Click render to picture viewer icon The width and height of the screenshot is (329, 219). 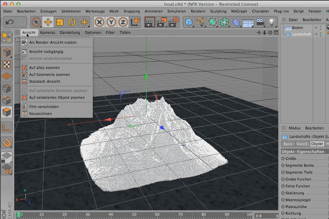click(x=162, y=22)
